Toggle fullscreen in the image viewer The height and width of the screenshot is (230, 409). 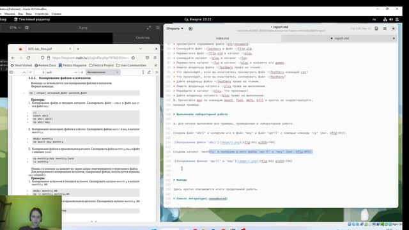(149, 27)
